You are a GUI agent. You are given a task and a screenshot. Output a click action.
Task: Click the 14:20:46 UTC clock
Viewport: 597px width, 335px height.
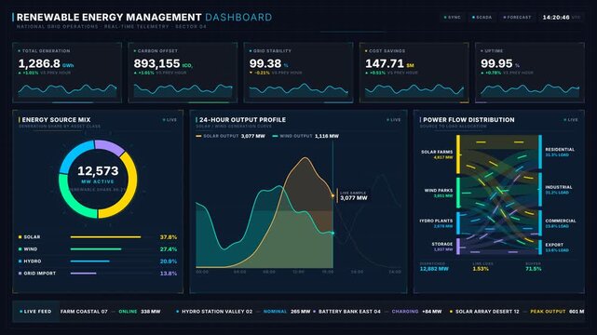click(562, 18)
